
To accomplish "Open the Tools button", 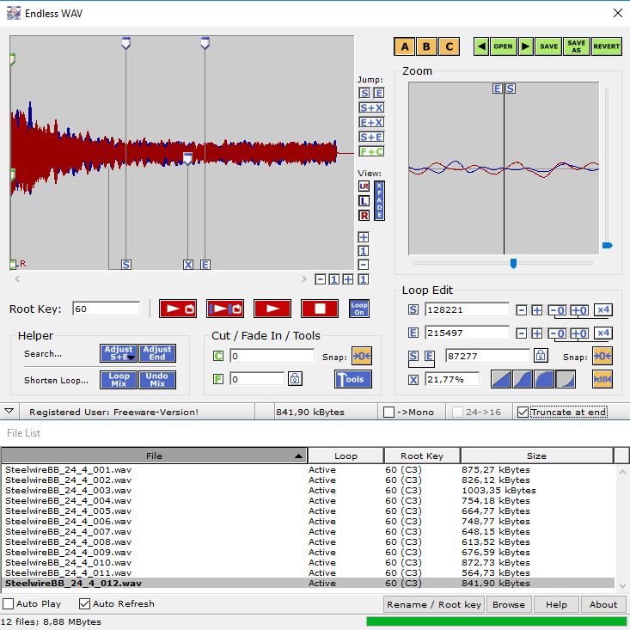I will tap(353, 379).
